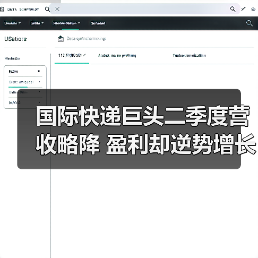This screenshot has width=258, height=258.
Task: Click the pencil edit icon in the top bar
Action: 244,8
